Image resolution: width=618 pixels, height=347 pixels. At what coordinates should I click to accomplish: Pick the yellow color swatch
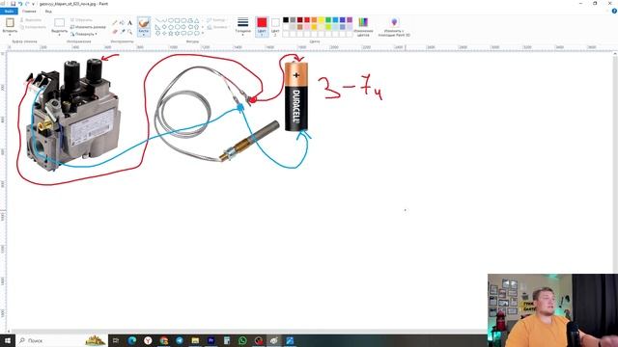click(x=322, y=20)
